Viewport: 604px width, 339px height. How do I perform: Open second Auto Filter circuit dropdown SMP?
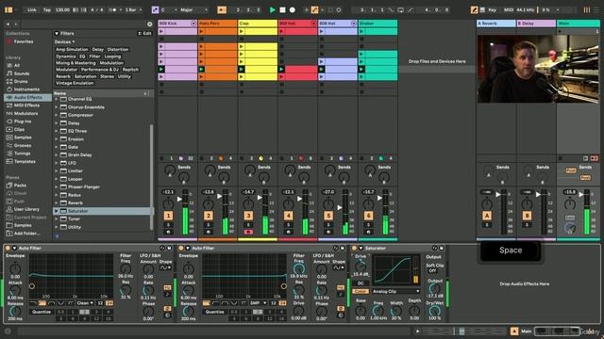258,303
